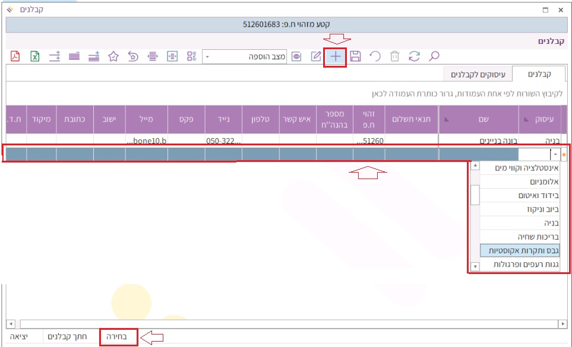Export the table to Excel

point(35,56)
